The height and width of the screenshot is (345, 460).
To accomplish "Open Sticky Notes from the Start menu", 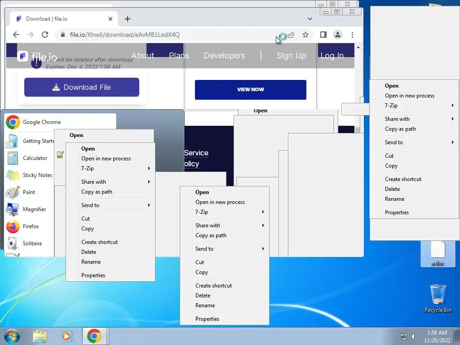I will [30, 175].
